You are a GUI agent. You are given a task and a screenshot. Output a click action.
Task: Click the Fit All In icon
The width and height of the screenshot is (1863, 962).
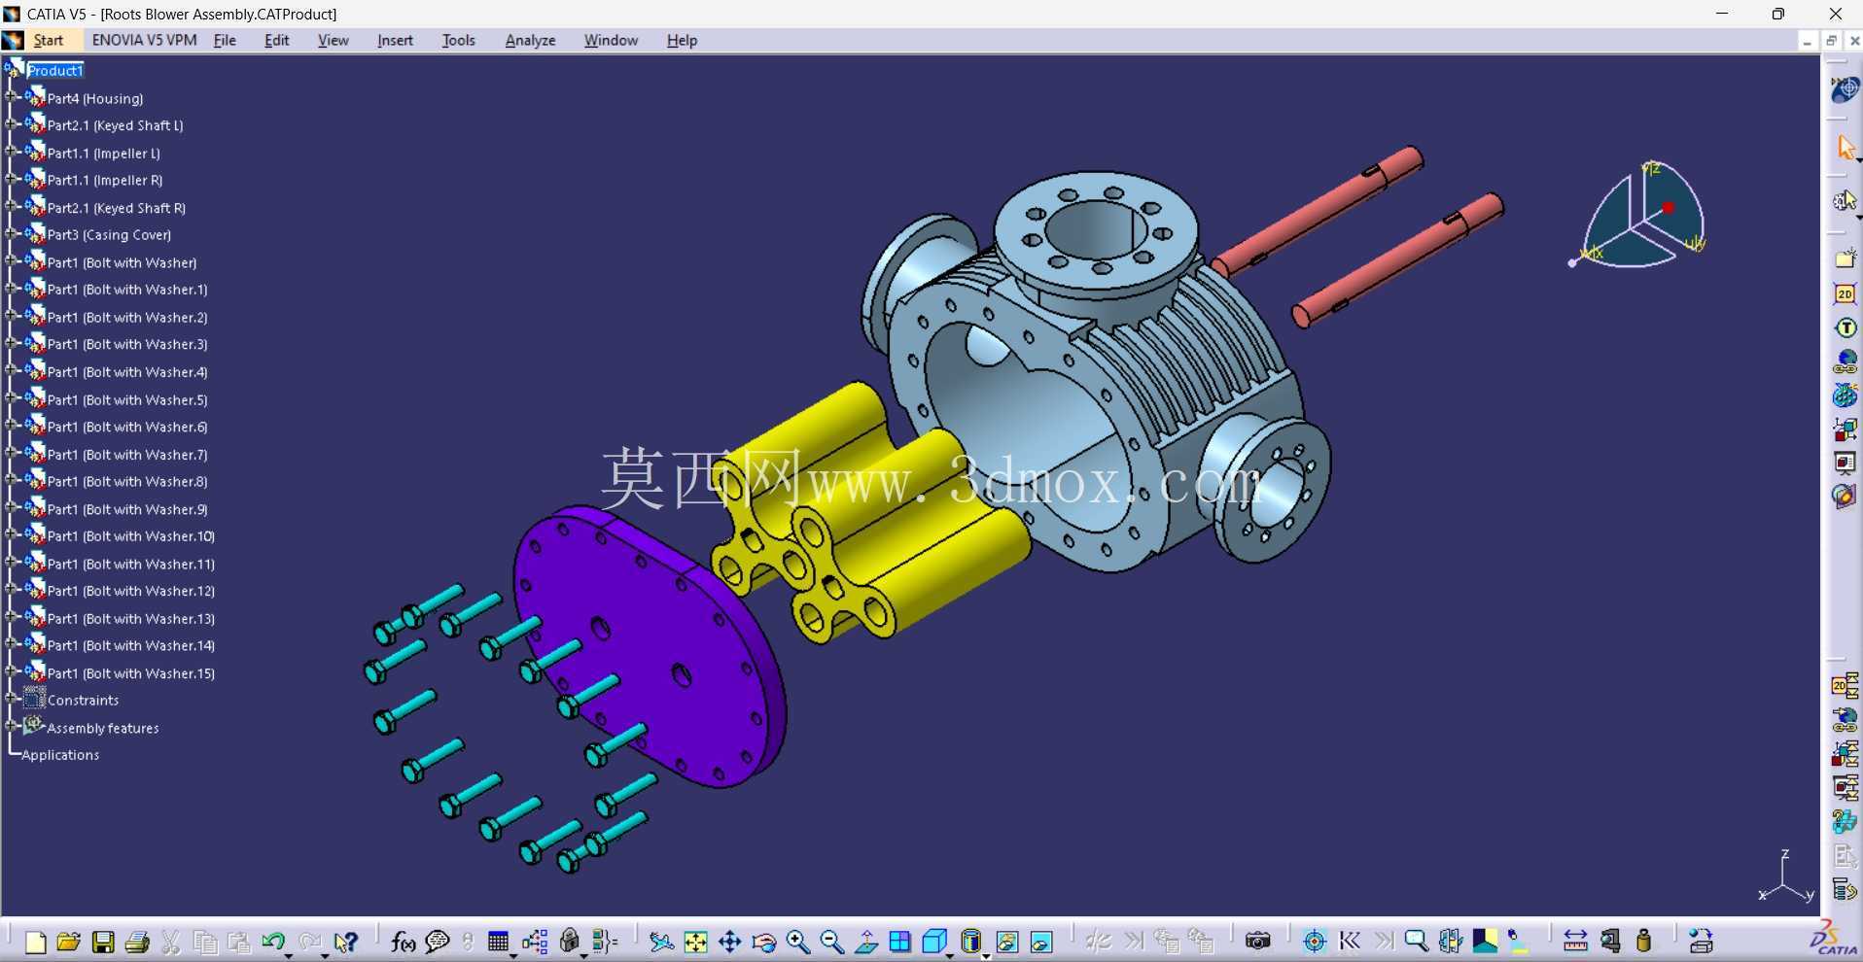coord(695,942)
